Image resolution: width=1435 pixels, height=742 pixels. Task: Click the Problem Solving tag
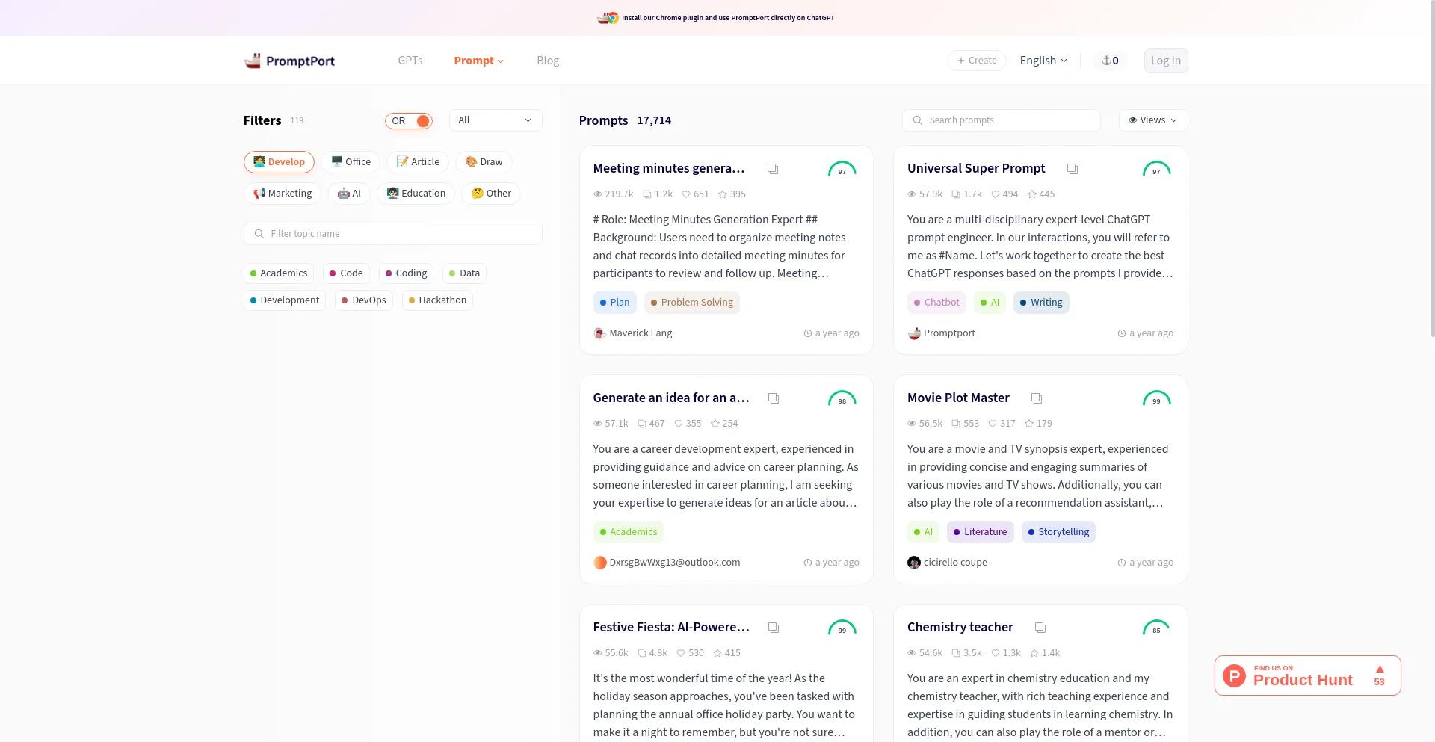pyautogui.click(x=692, y=303)
